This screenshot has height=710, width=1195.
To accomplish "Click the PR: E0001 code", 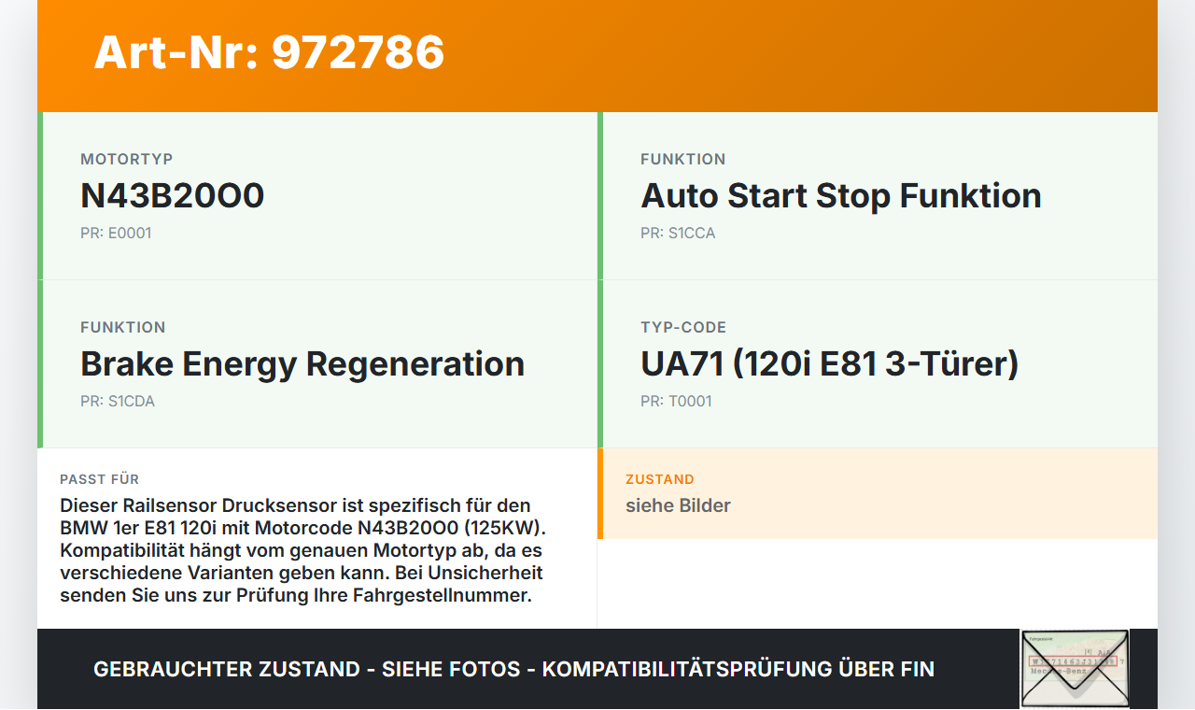I will (116, 233).
